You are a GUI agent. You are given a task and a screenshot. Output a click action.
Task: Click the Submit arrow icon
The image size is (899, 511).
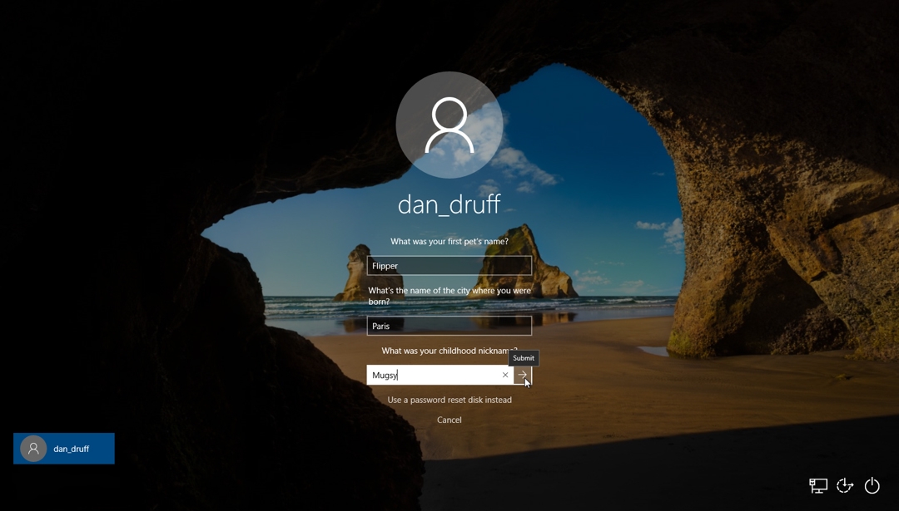[x=524, y=376]
